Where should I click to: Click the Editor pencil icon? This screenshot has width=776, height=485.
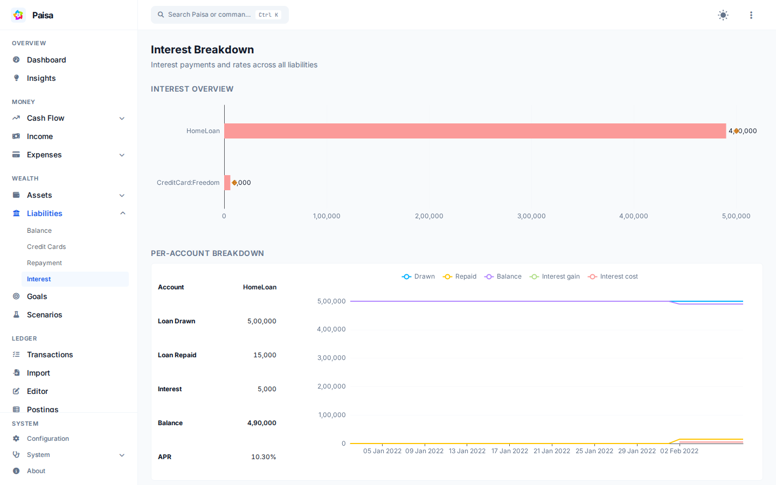point(16,391)
